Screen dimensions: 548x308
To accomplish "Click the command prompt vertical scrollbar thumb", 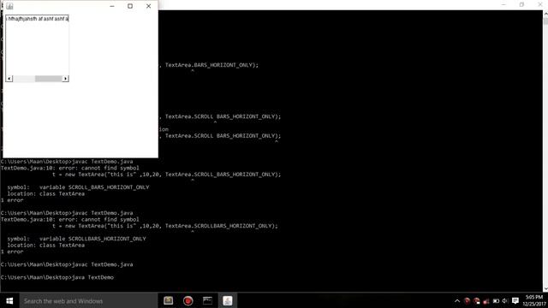I will pos(545,21).
